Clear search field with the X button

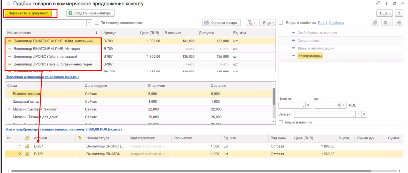(89, 23)
